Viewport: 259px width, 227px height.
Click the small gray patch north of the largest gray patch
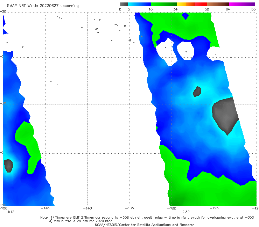click(x=197, y=91)
